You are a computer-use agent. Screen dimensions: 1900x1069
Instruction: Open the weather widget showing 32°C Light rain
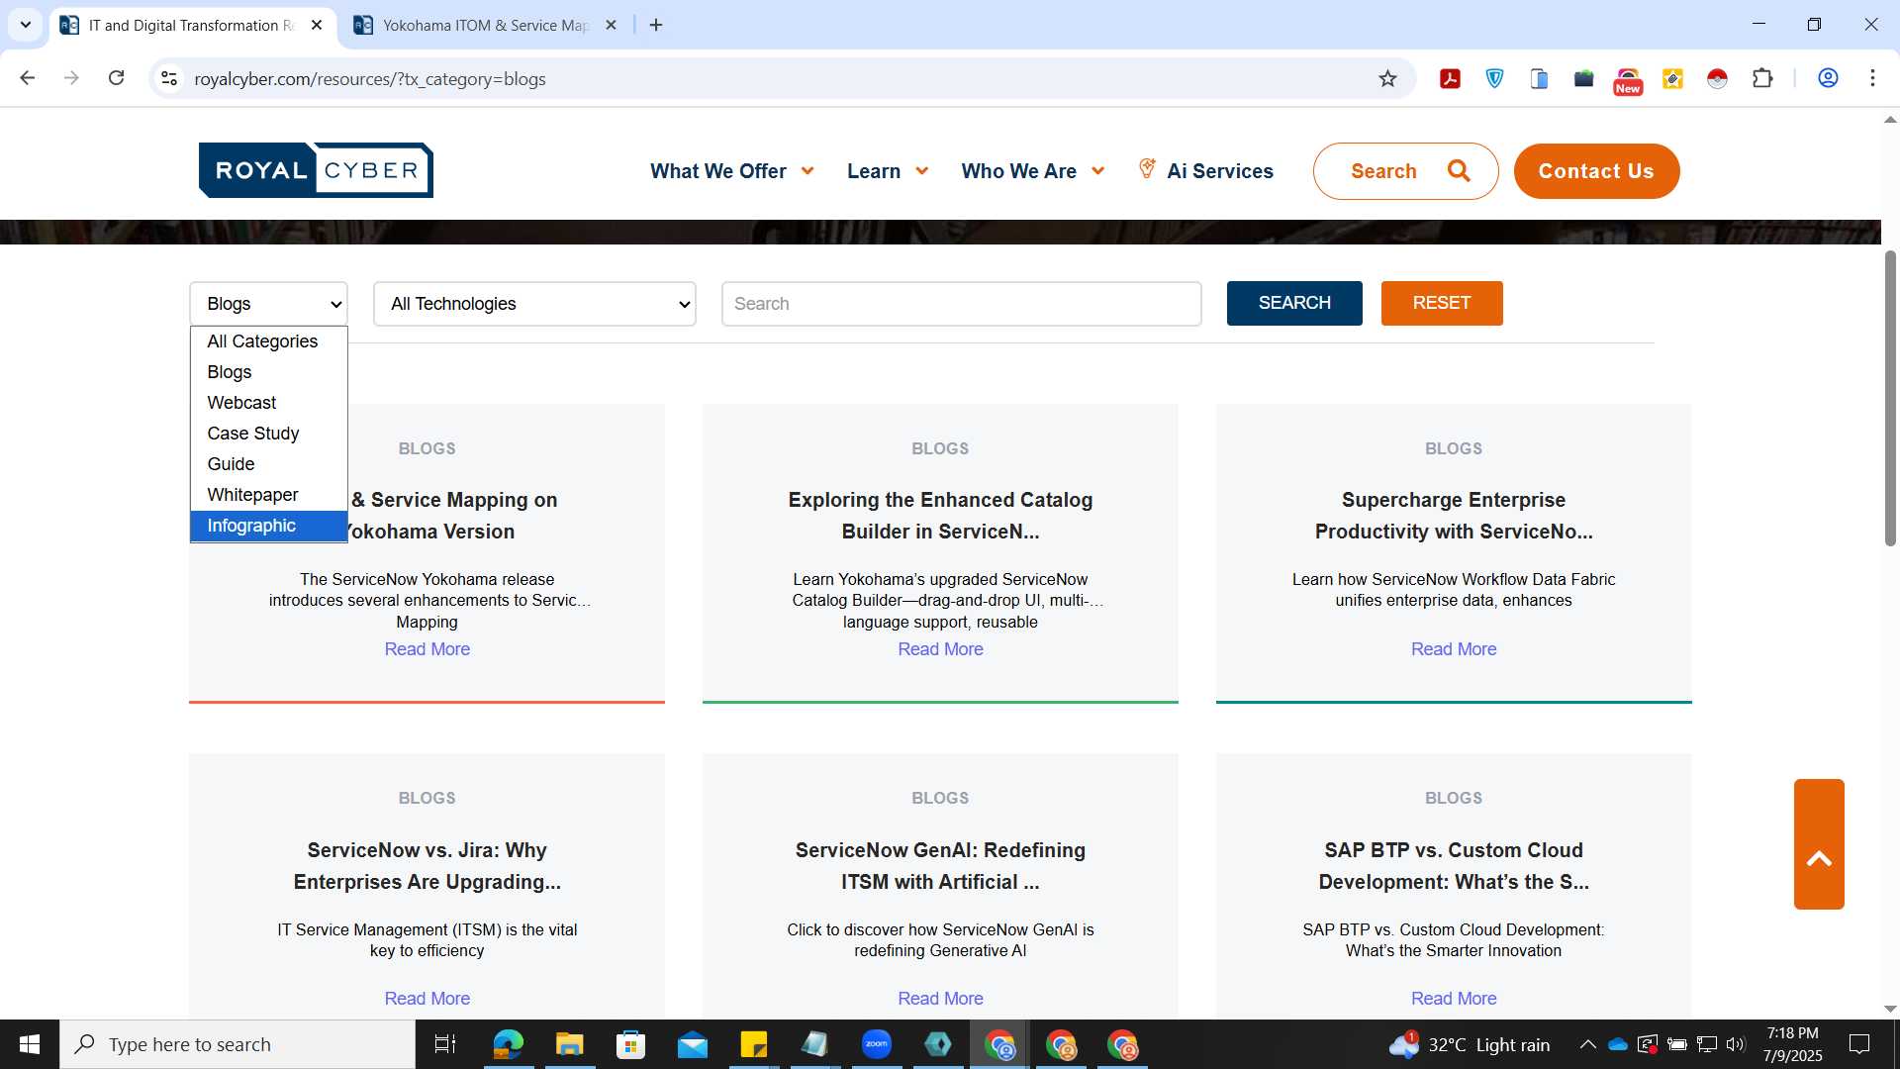(x=1469, y=1044)
